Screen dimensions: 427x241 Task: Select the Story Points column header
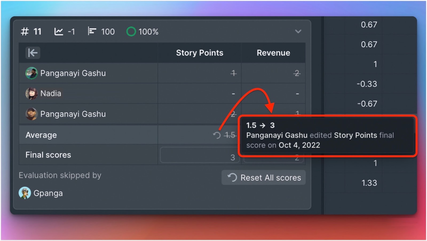pyautogui.click(x=199, y=53)
